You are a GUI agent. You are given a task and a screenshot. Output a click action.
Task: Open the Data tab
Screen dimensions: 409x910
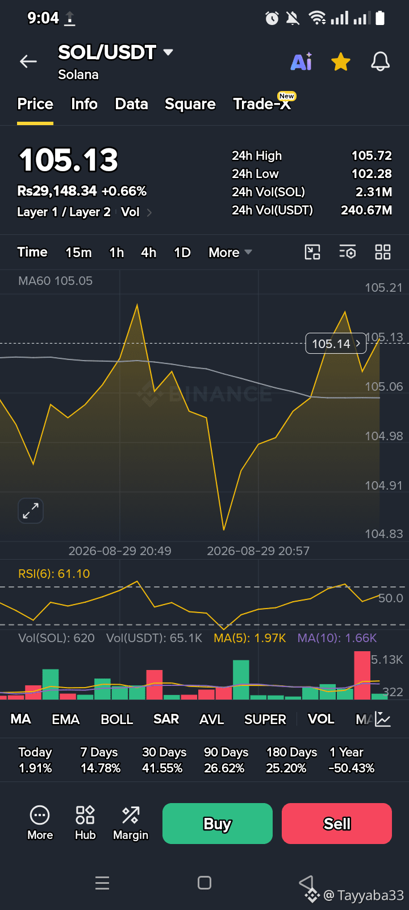131,104
